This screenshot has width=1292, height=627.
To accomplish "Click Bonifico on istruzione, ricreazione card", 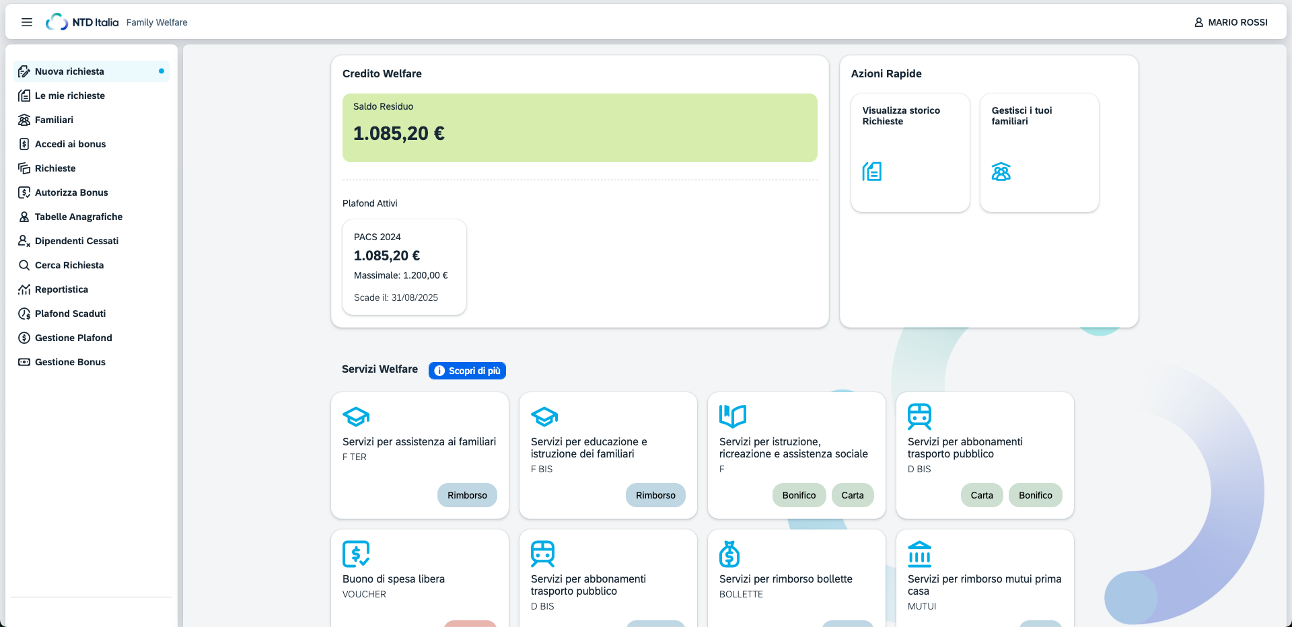I will 799,495.
